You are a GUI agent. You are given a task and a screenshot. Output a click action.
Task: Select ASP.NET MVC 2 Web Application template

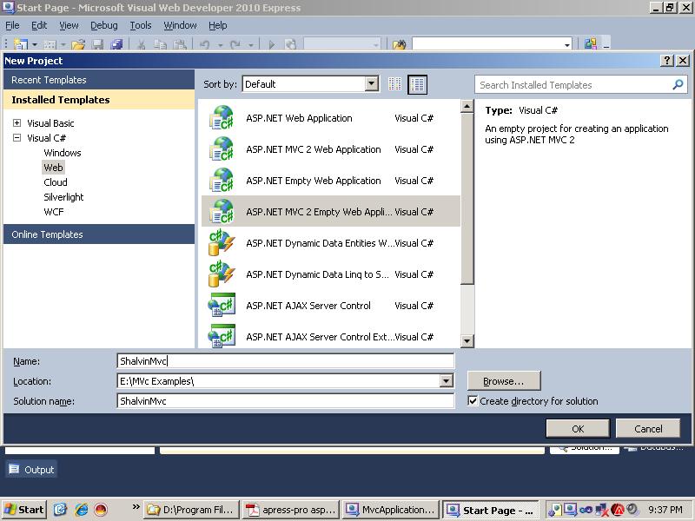331,149
